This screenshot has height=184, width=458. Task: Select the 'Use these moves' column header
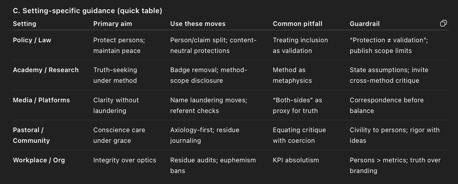tap(198, 24)
